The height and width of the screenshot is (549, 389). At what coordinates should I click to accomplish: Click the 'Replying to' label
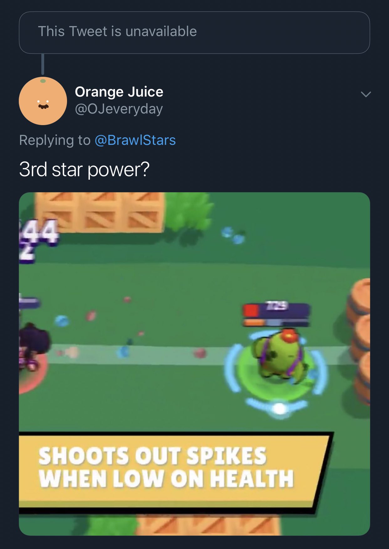tap(54, 140)
